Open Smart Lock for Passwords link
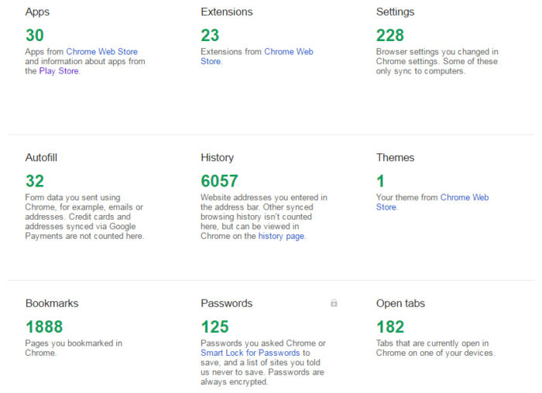The image size is (542, 393). click(x=250, y=353)
